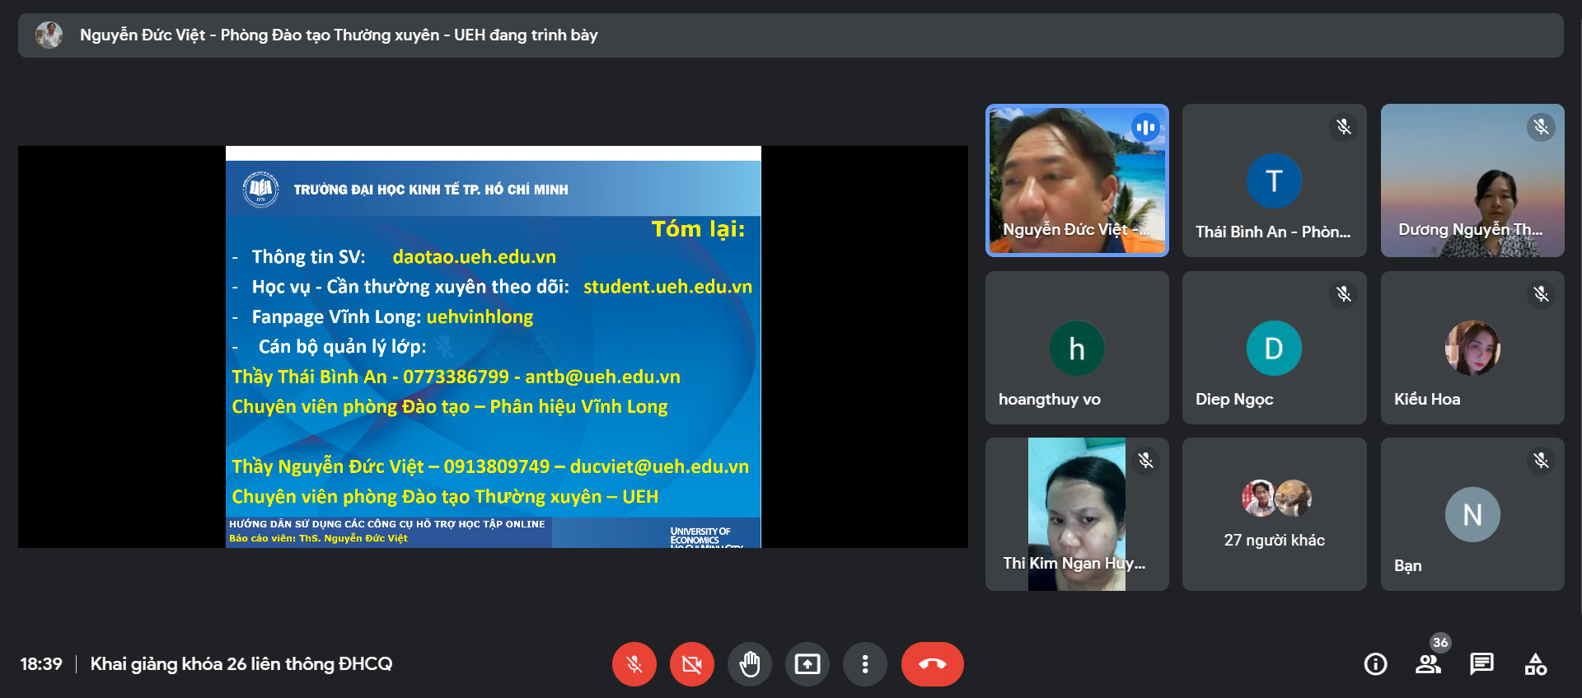Click the speaking indicator on Nguyễn Đức Việt tile
The width and height of the screenshot is (1582, 698).
click(x=1145, y=127)
